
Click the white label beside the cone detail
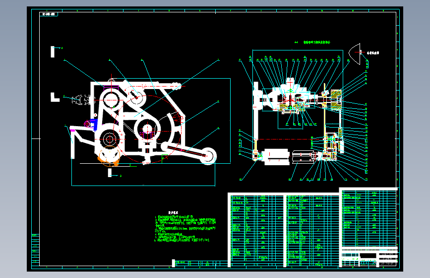pos(373,53)
